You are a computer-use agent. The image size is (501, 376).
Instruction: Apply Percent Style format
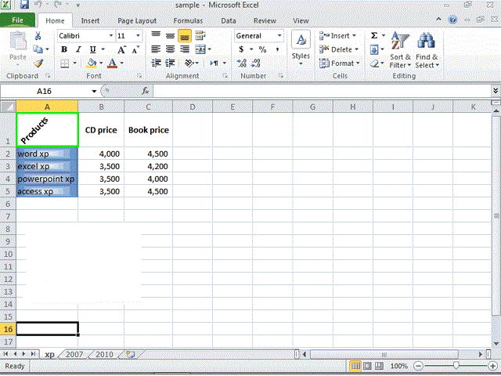click(263, 49)
